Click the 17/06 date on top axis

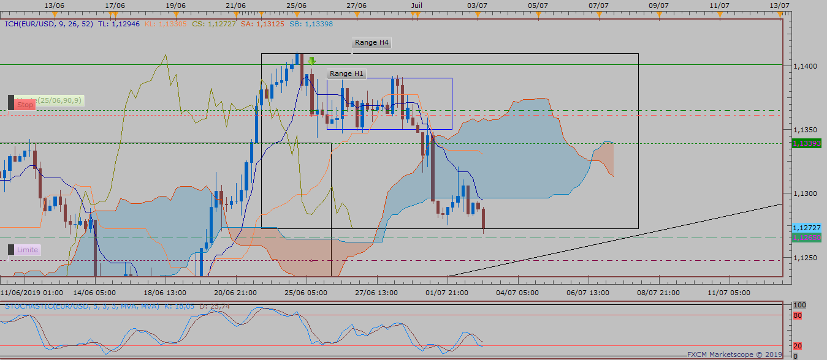pos(115,5)
